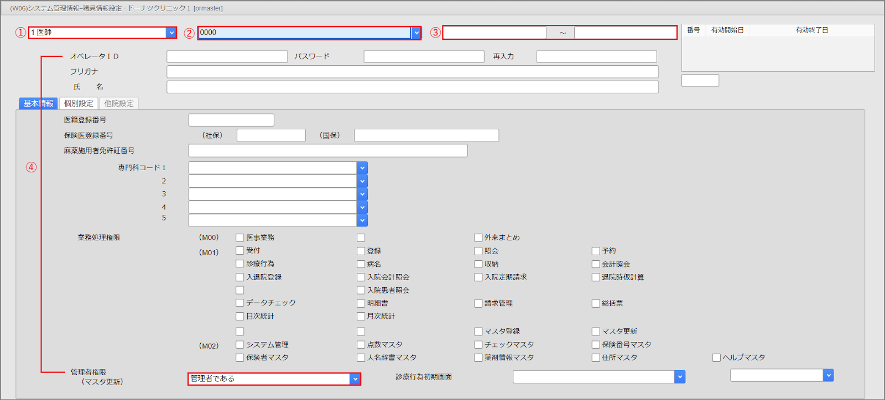Click the フリガナ input field

click(x=413, y=72)
